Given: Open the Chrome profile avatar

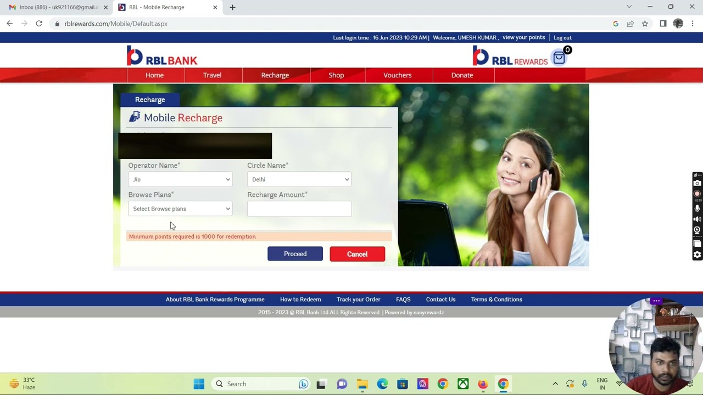Looking at the screenshot, I should pyautogui.click(x=678, y=24).
